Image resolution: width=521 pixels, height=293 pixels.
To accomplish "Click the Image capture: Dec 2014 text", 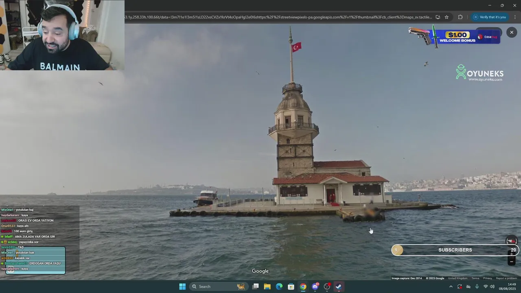I will tap(407, 278).
